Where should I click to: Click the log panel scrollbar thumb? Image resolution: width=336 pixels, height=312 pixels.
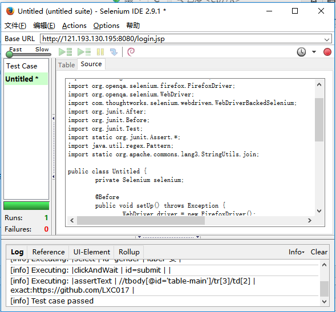click(x=324, y=289)
